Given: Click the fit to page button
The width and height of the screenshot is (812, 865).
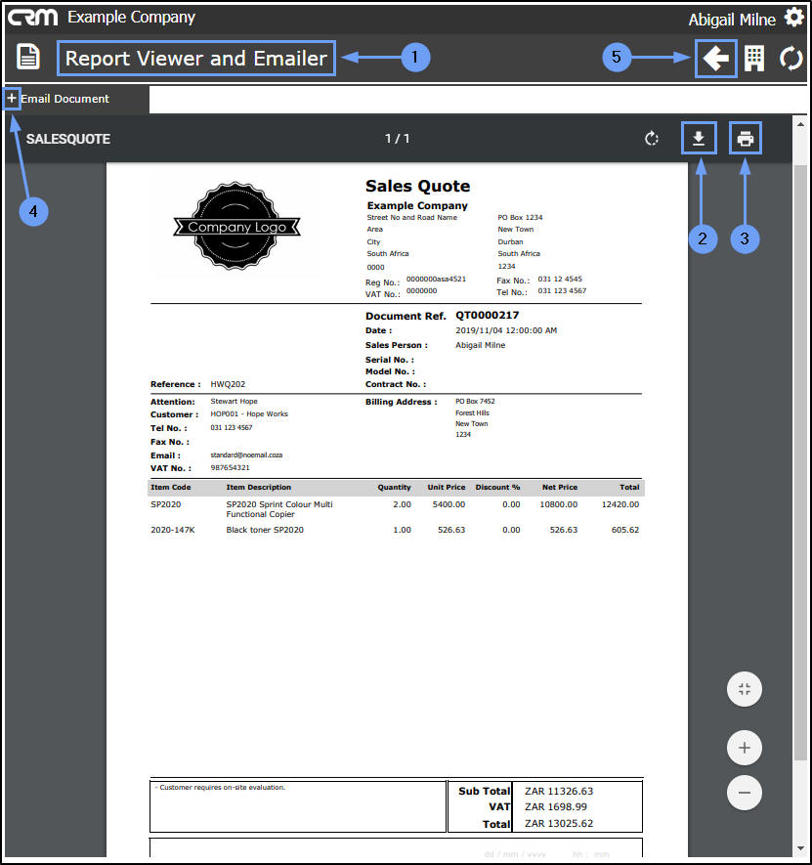Looking at the screenshot, I should 745,689.
